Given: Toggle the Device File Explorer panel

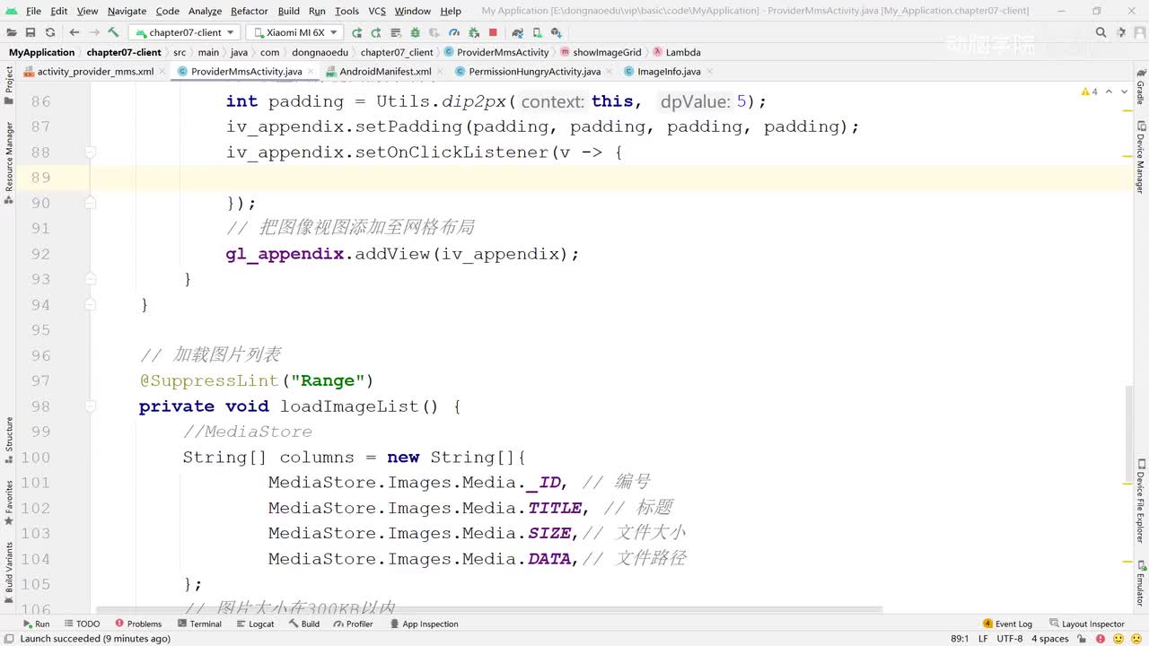Looking at the screenshot, I should (x=1141, y=500).
